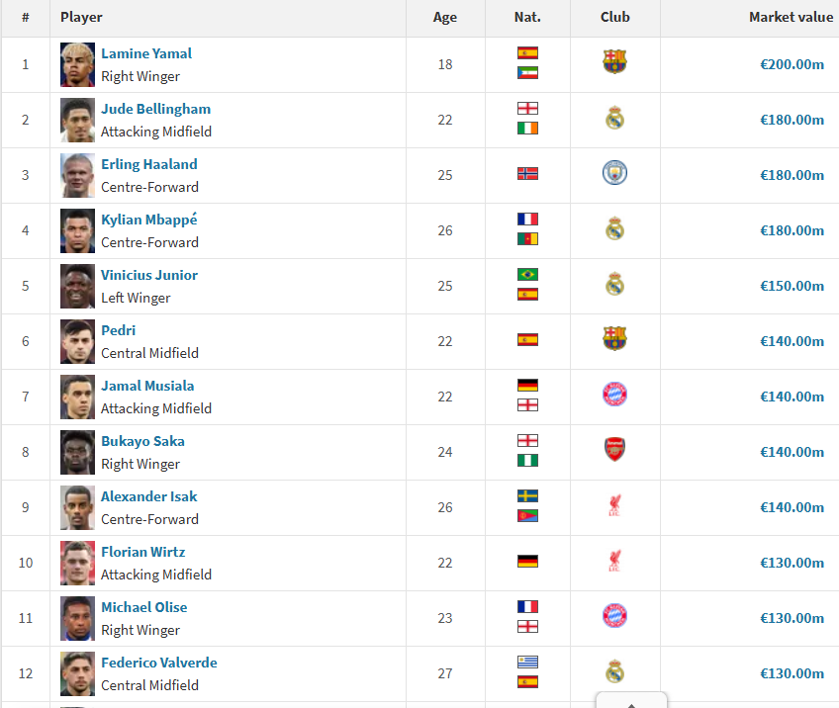The image size is (839, 708).
Task: Open Pedri's player profile link
Action: click(x=118, y=330)
